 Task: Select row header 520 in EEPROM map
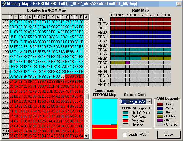(x=6, y=77)
